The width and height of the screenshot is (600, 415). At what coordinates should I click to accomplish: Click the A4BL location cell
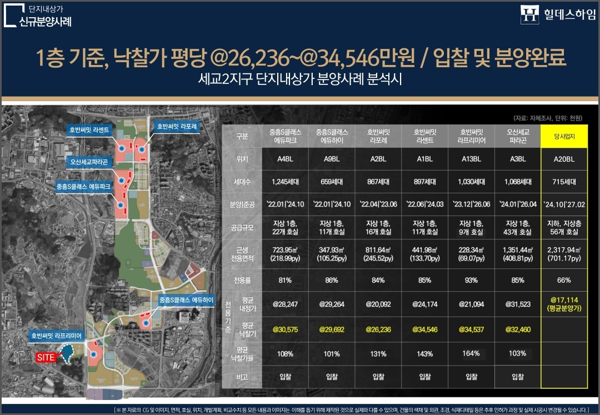pos(285,159)
